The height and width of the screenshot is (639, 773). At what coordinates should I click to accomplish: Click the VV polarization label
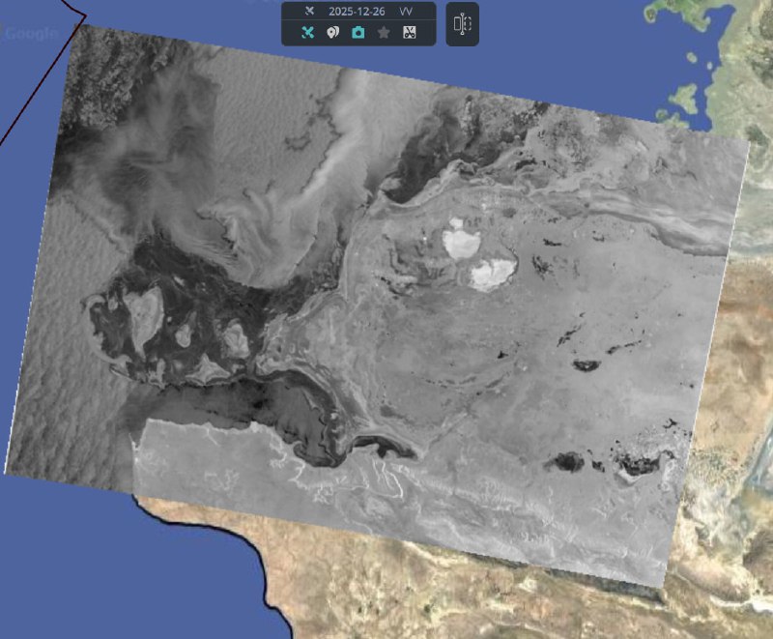[407, 11]
